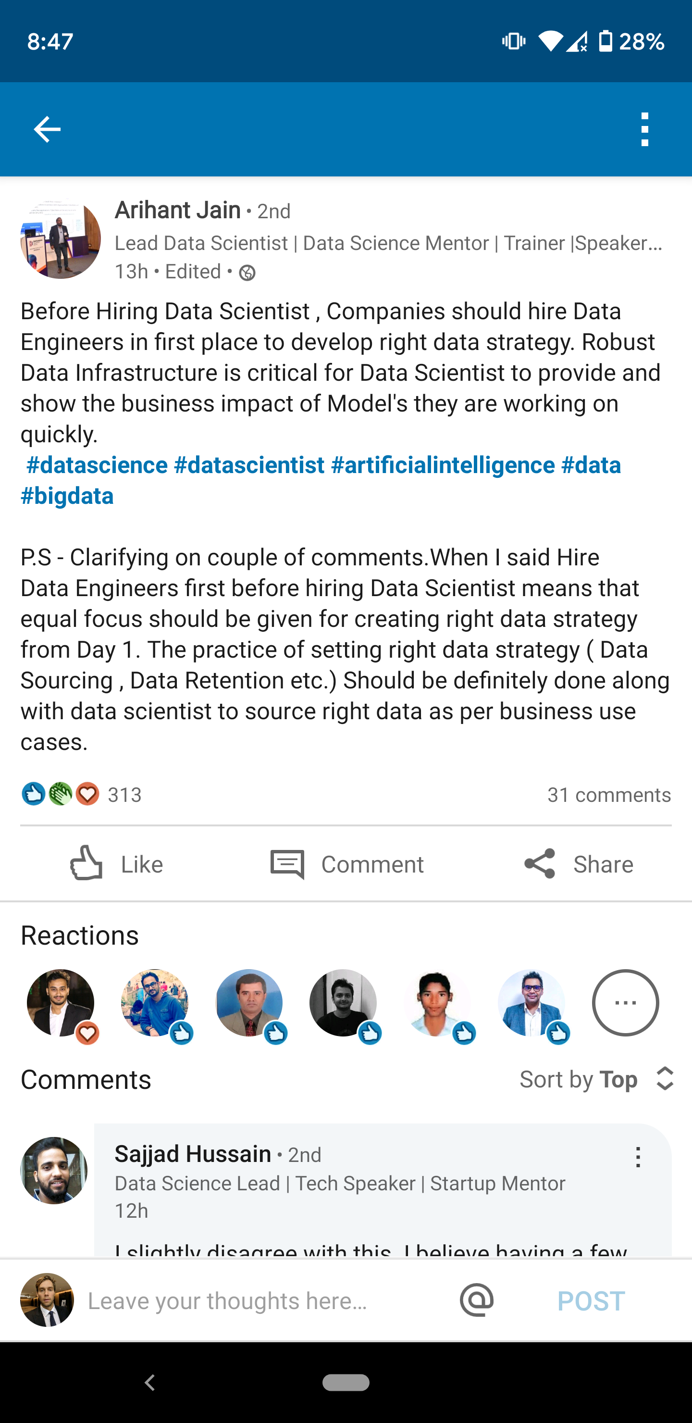Tap Sajjad Hussain's avatar

click(x=53, y=1170)
